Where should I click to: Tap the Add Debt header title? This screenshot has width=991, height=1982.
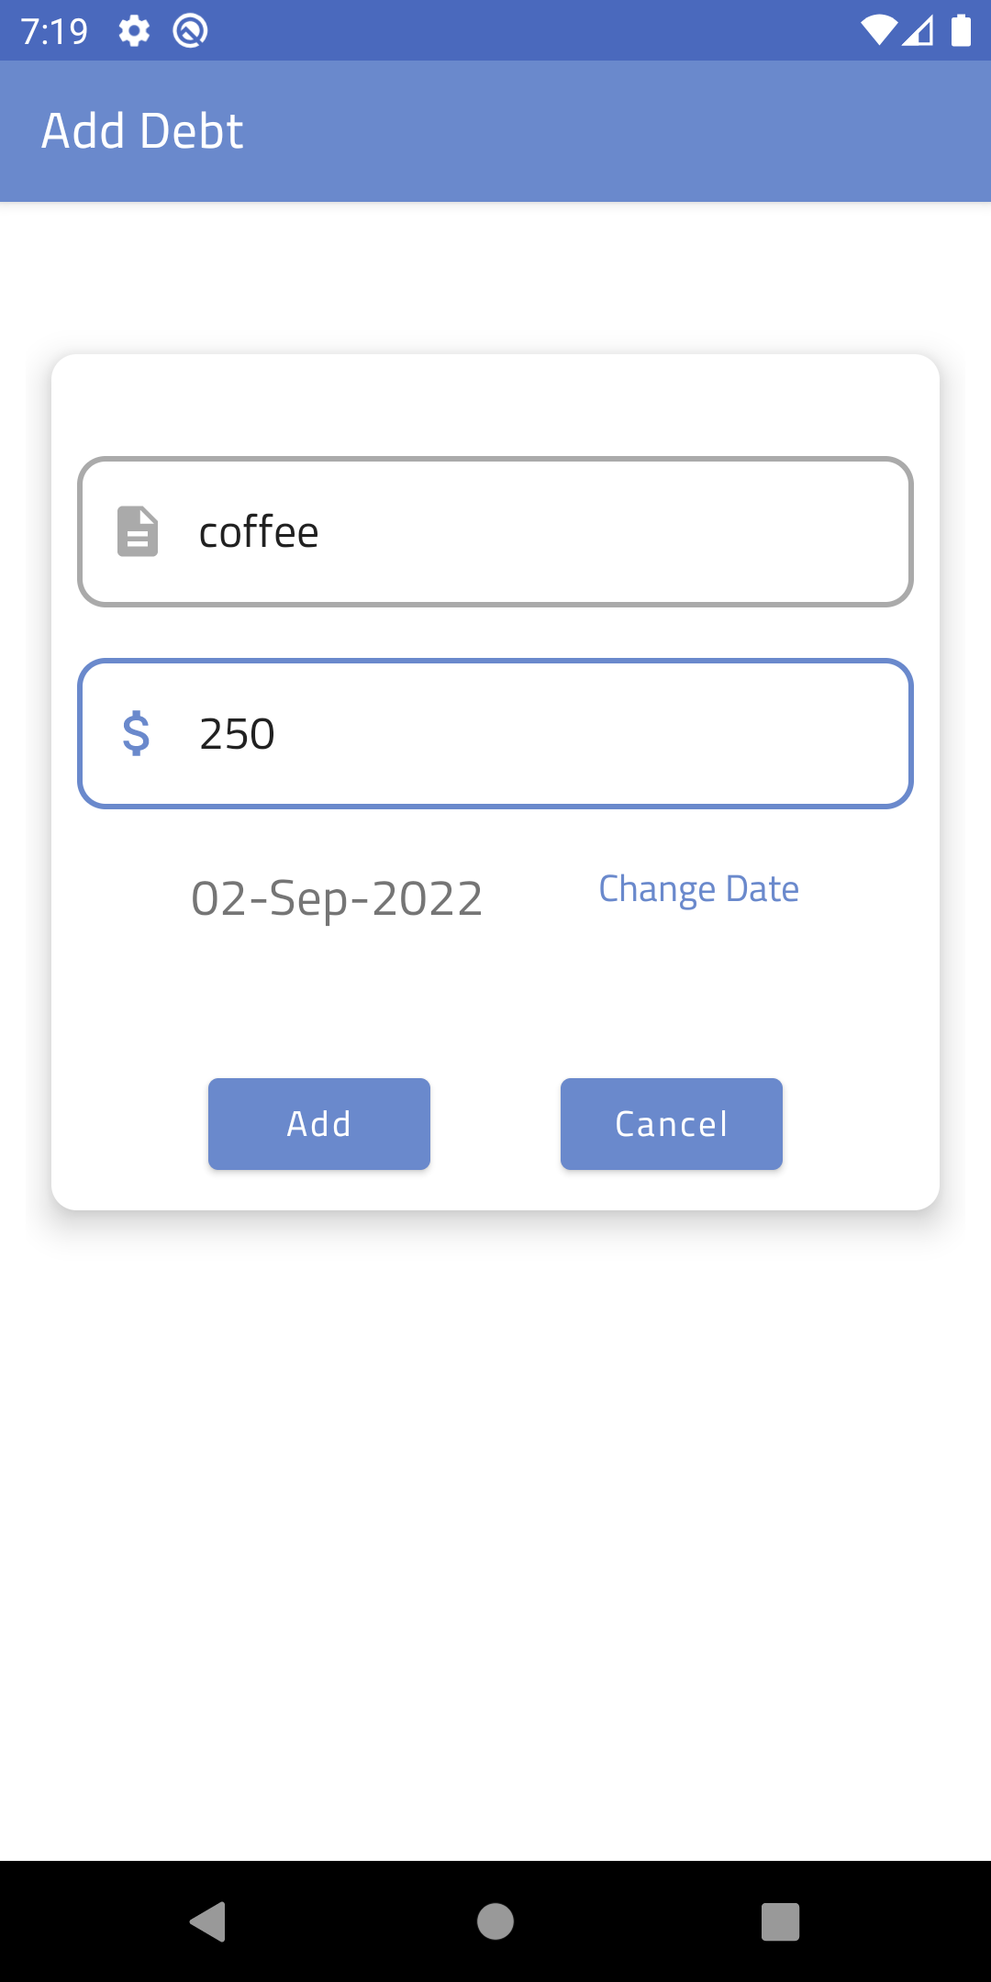pos(142,130)
